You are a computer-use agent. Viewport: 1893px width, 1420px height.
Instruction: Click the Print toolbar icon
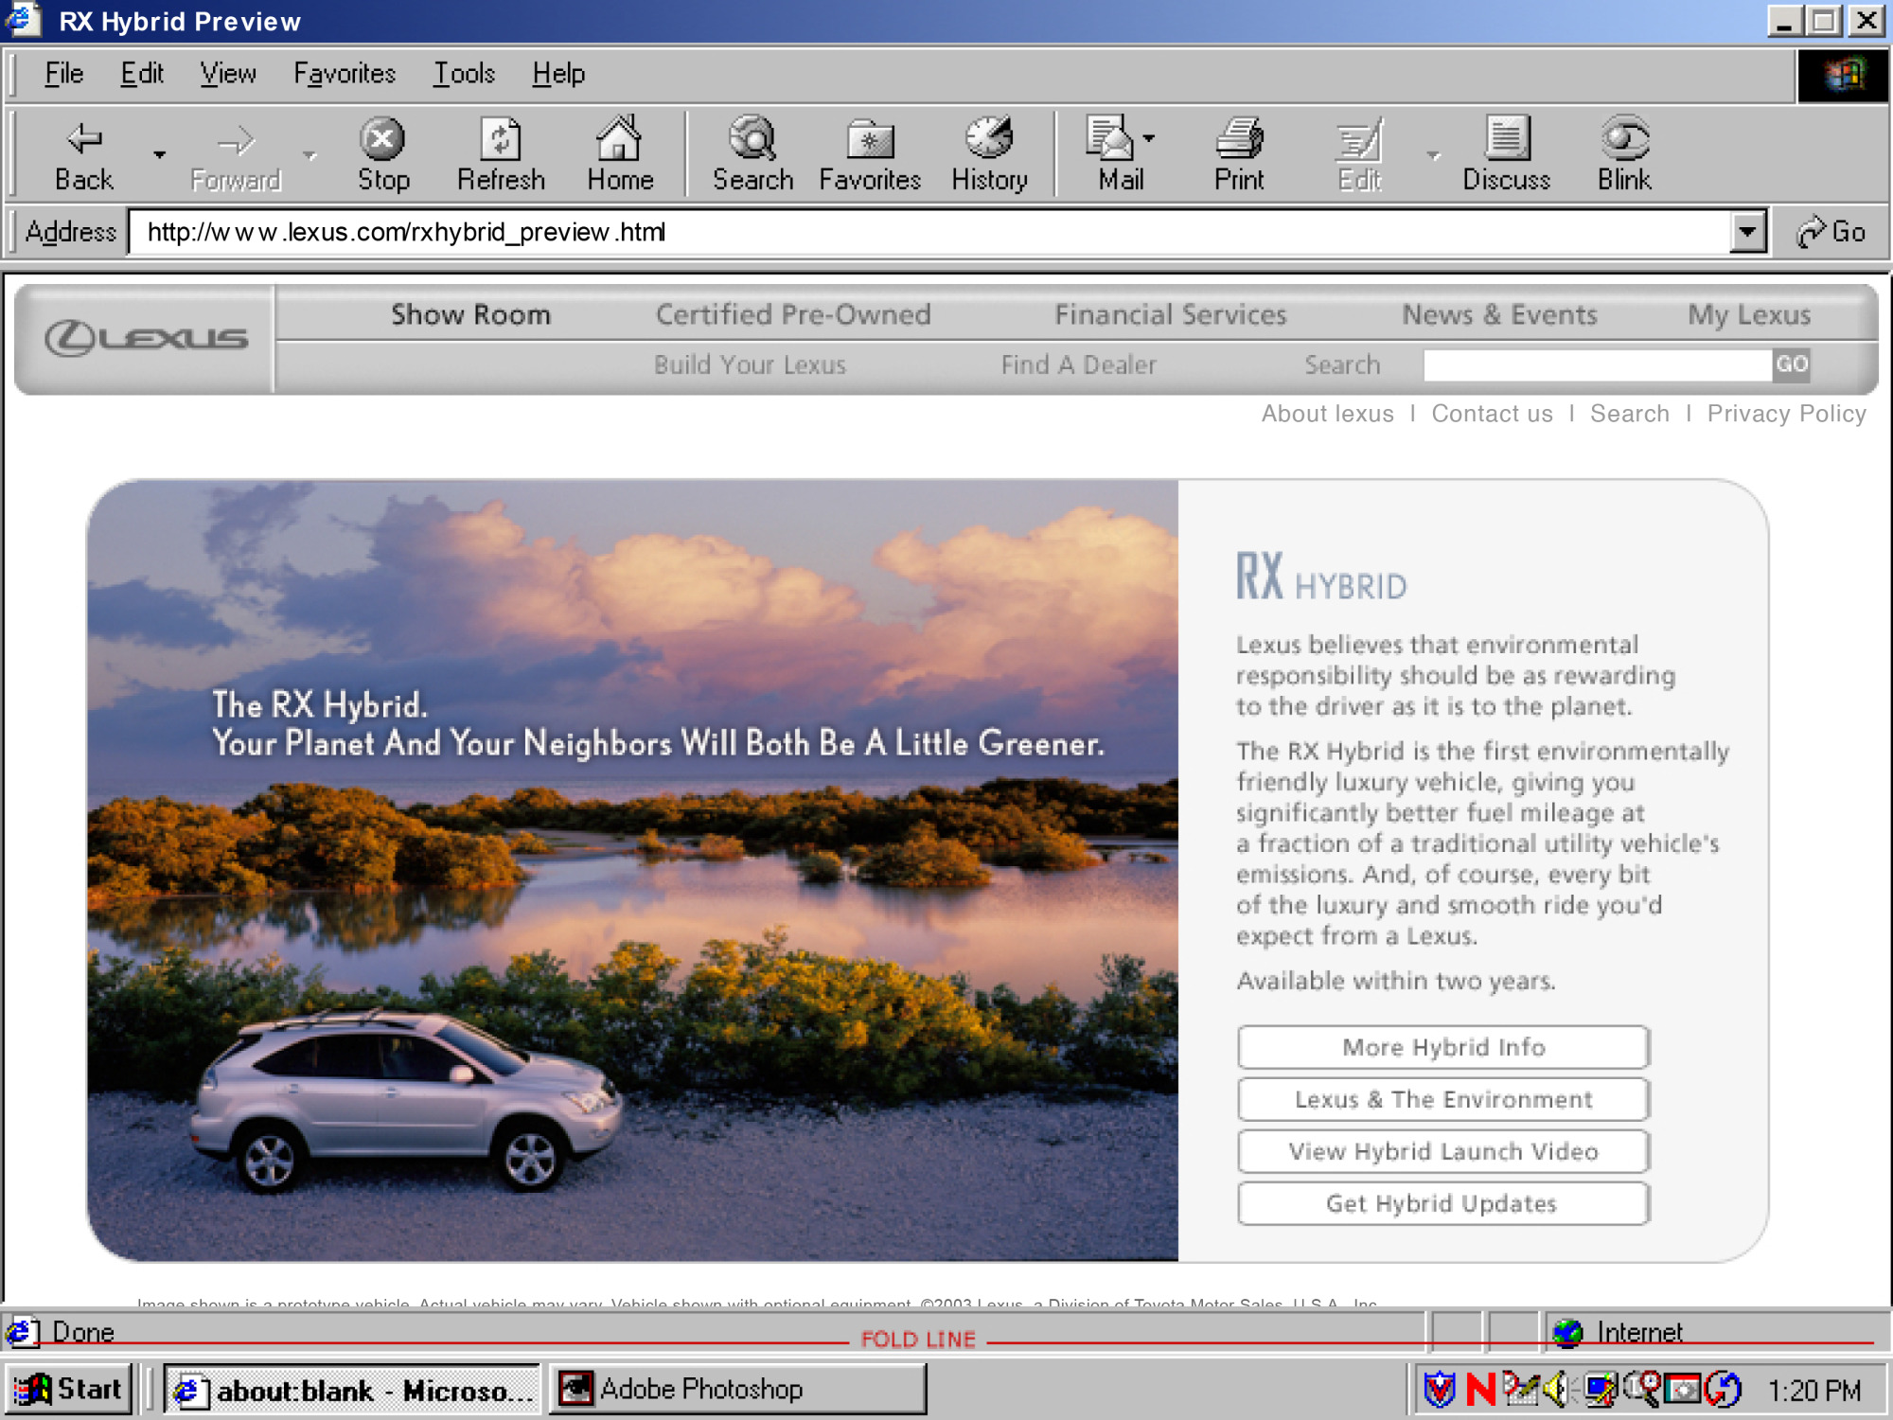click(x=1239, y=140)
